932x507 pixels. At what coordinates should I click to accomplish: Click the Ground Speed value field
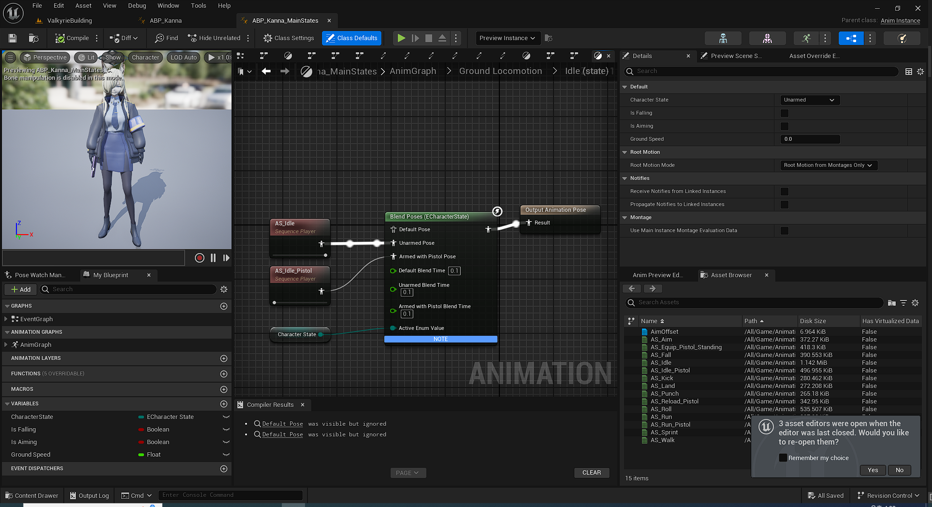coord(810,139)
